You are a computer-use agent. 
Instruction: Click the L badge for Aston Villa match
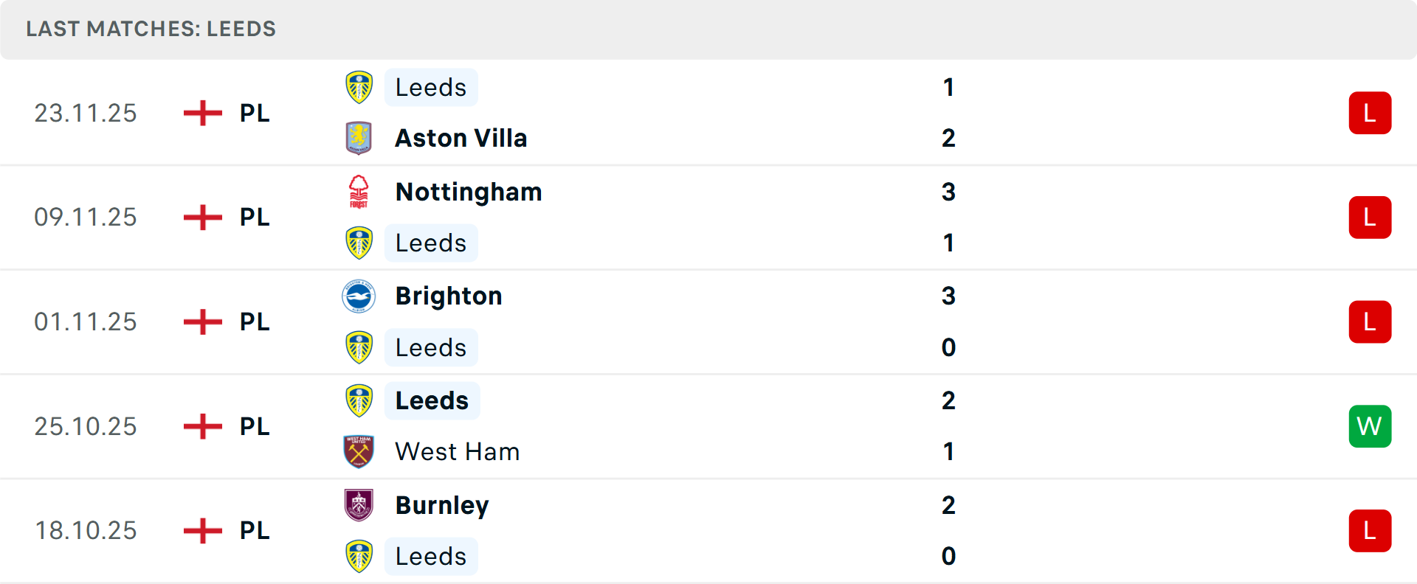1370,113
